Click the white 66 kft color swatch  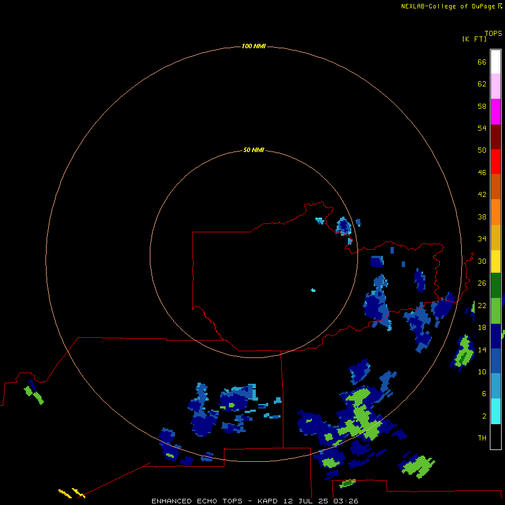tap(495, 62)
